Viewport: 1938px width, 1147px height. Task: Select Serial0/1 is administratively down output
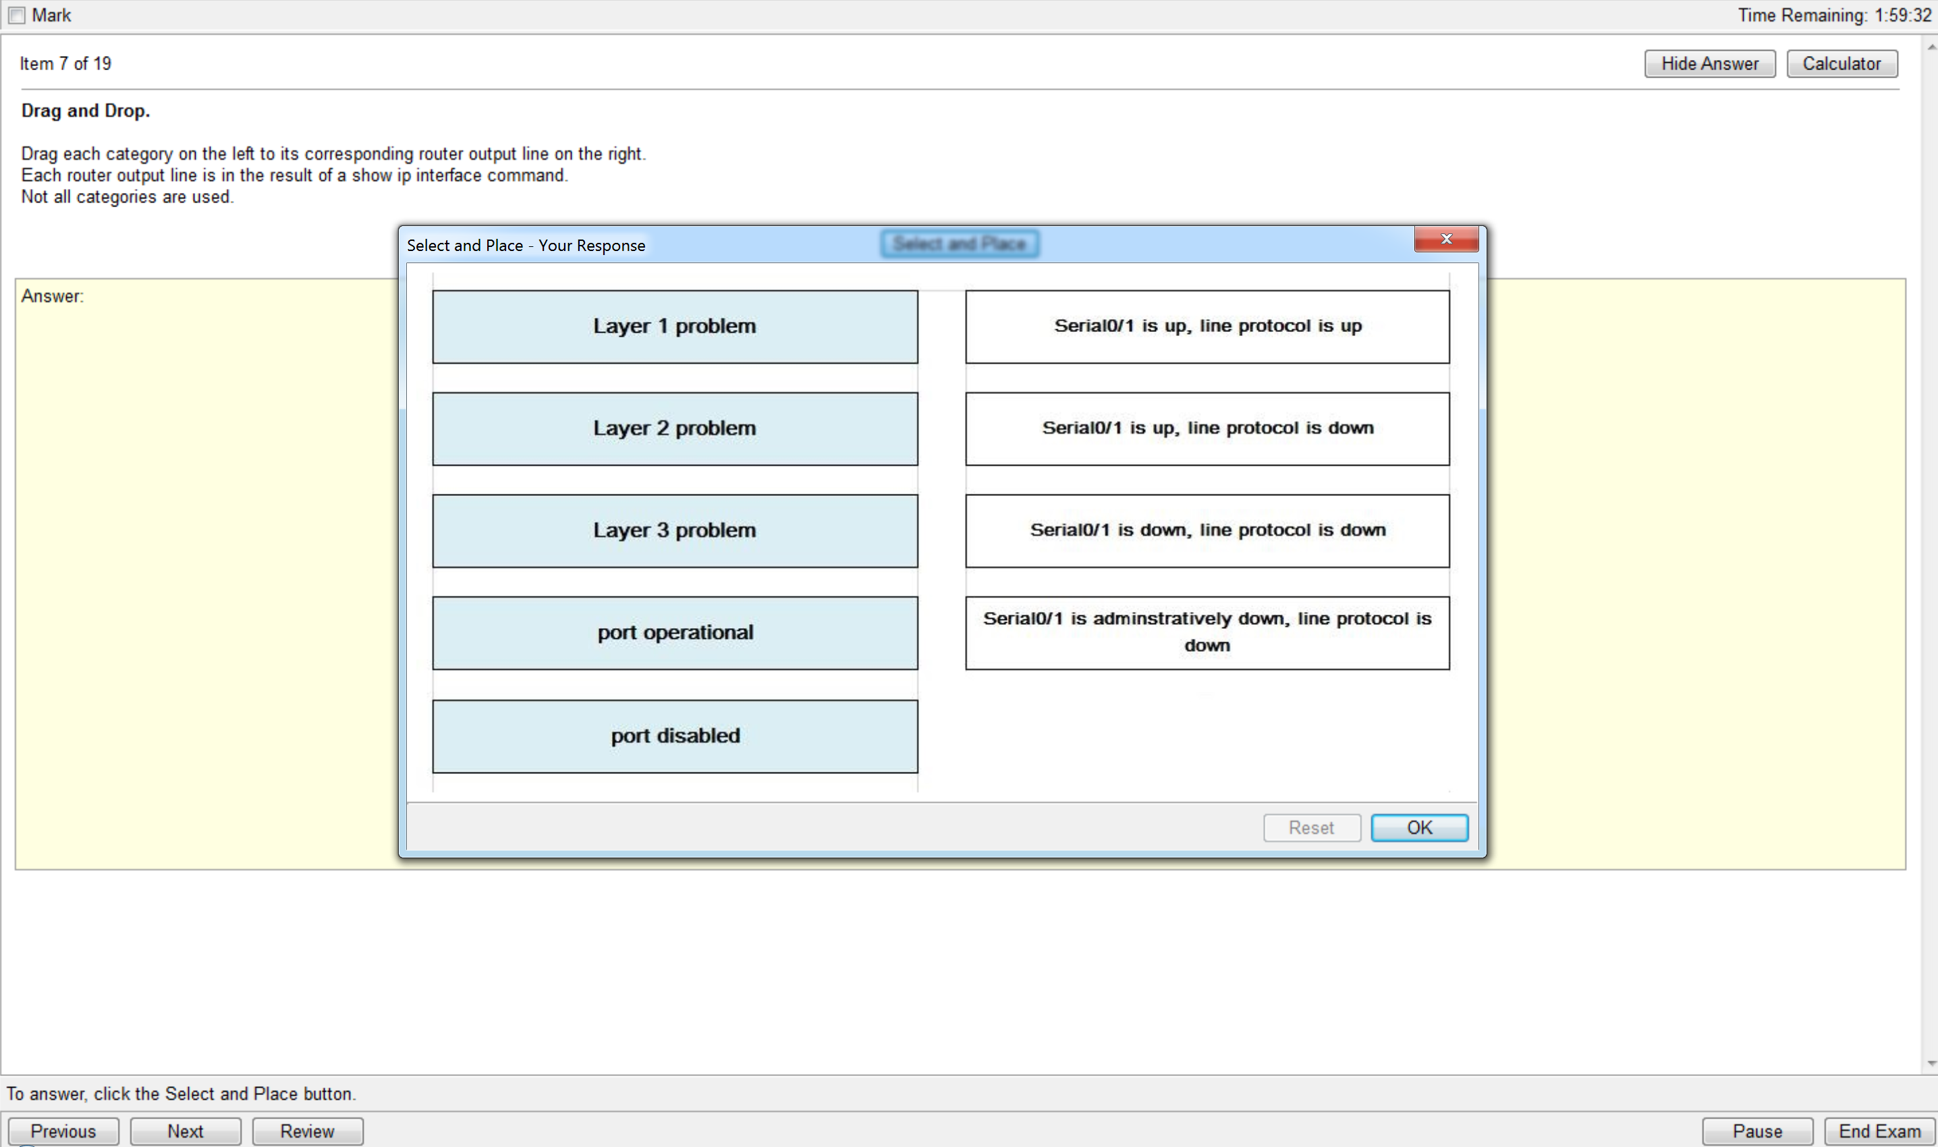[1206, 631]
